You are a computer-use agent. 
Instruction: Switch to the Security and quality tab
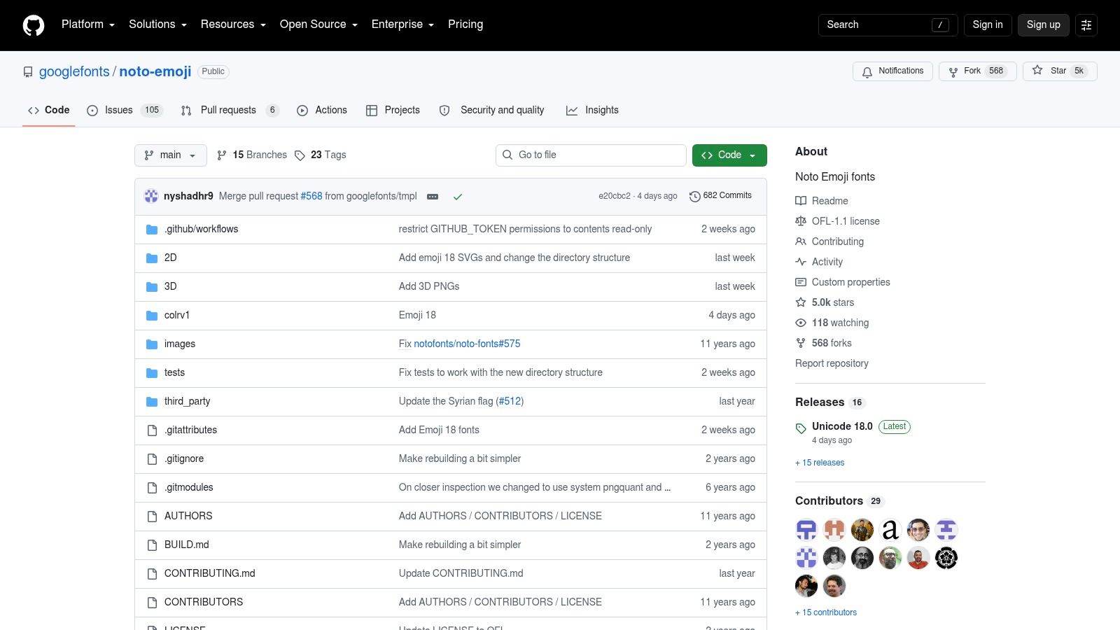point(491,111)
